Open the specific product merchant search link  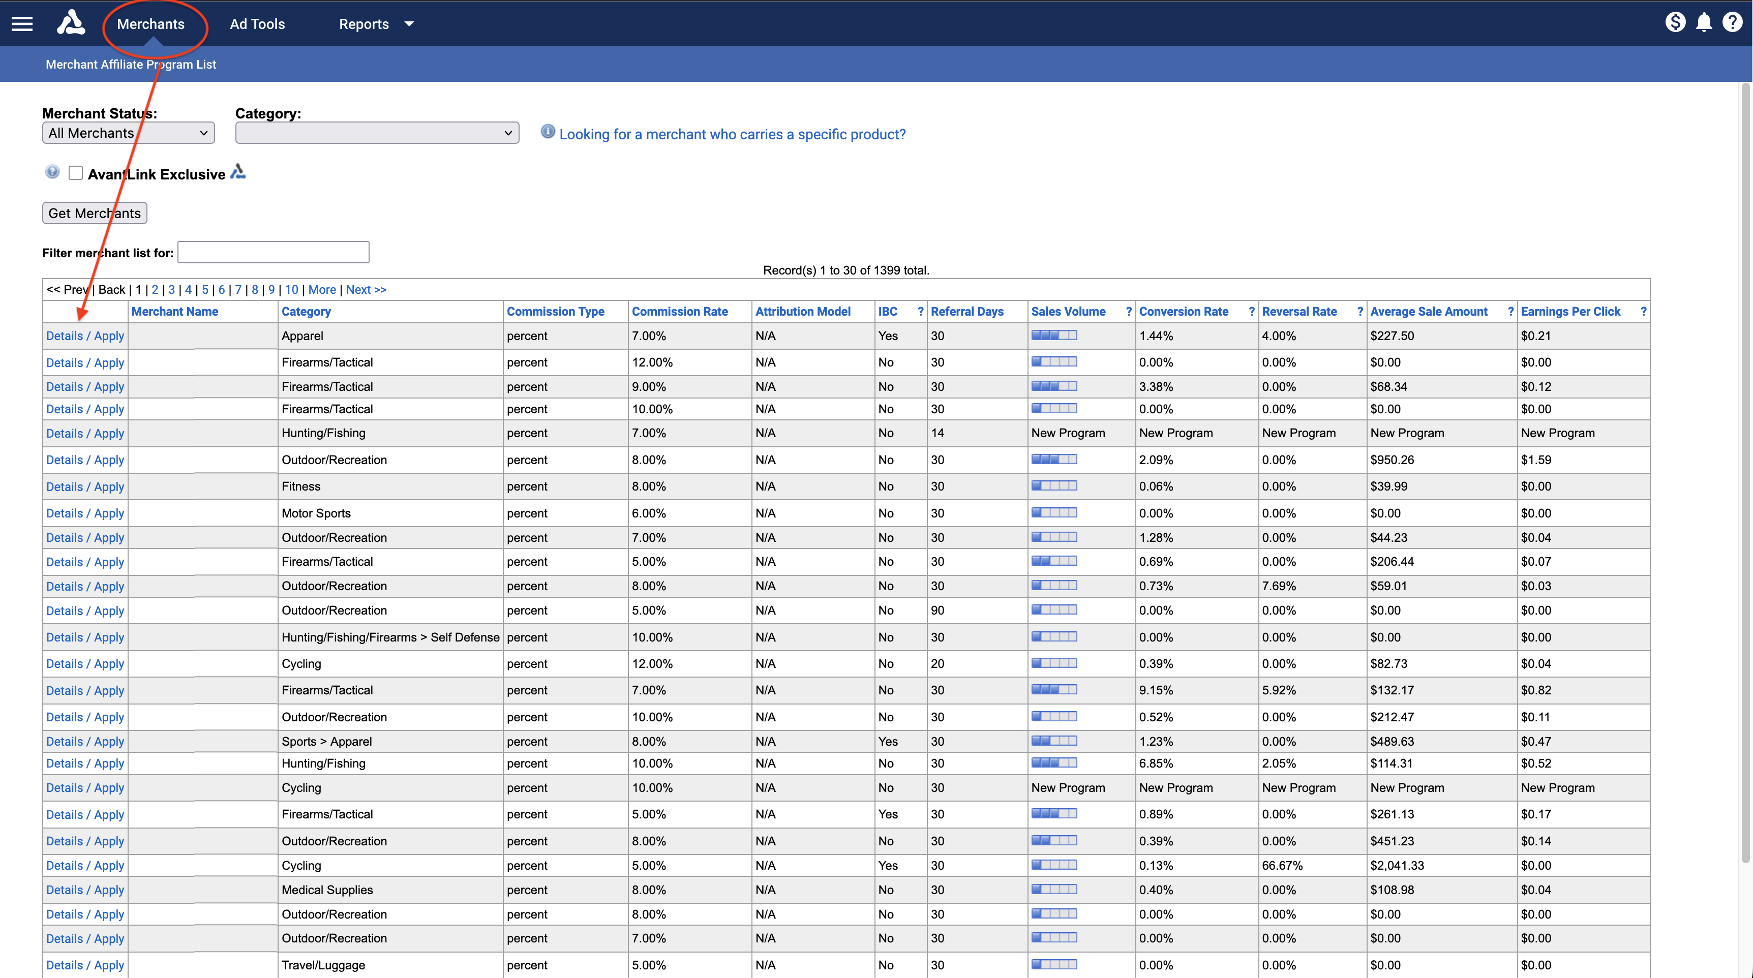(732, 134)
